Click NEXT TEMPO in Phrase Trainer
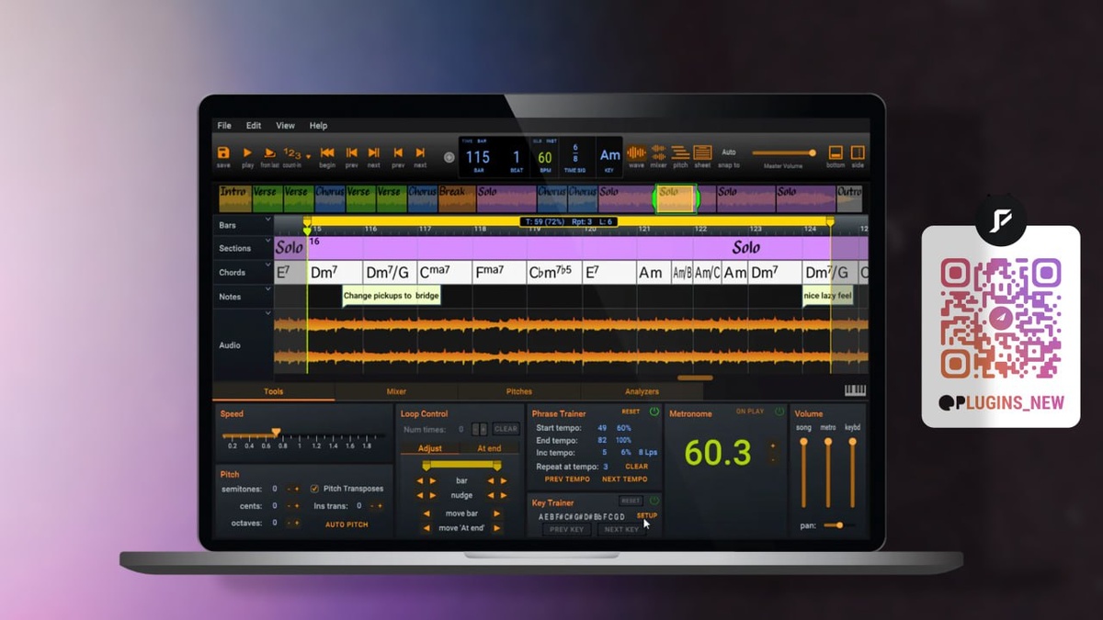Image resolution: width=1103 pixels, height=620 pixels. (624, 479)
